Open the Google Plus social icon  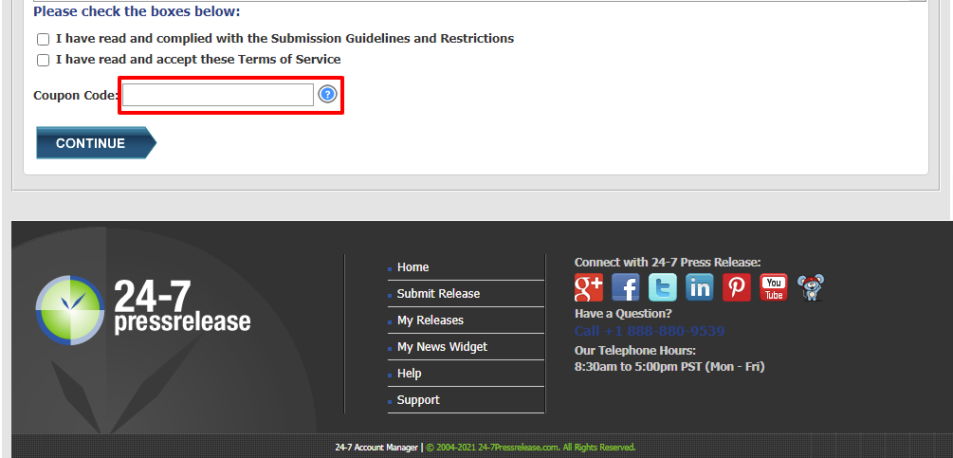click(x=588, y=287)
